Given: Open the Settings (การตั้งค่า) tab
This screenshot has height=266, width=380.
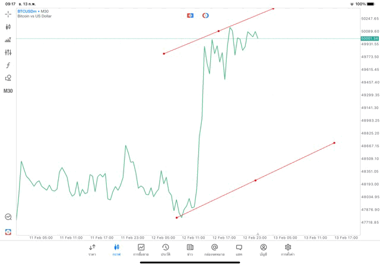Looking at the screenshot, I should tap(288, 249).
